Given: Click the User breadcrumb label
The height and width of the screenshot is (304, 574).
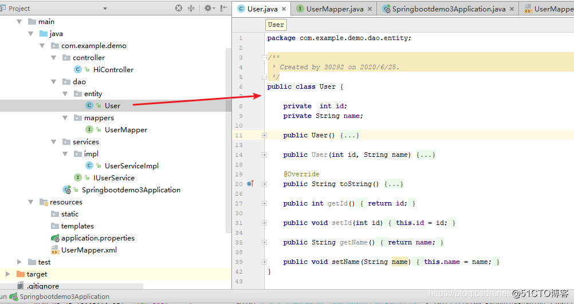Looking at the screenshot, I should (x=276, y=25).
